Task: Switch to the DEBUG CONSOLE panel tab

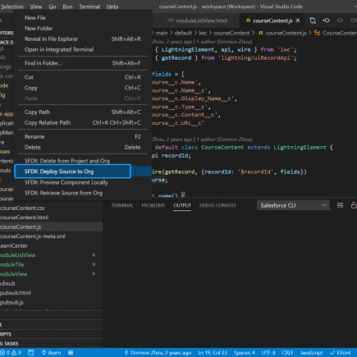Action: [x=217, y=205]
